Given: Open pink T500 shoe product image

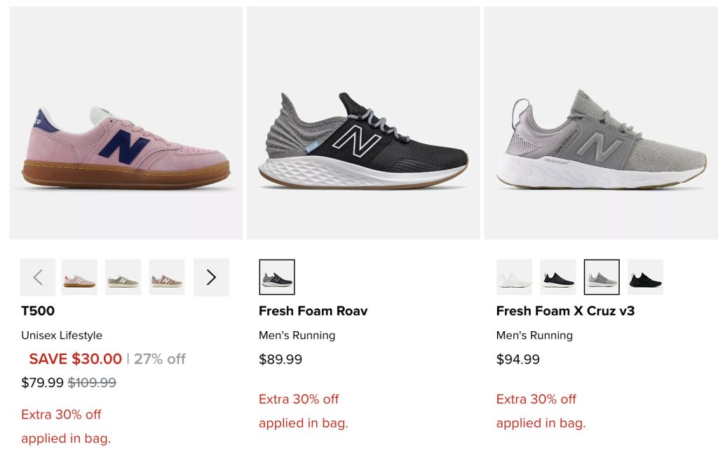Looking at the screenshot, I should (x=126, y=123).
